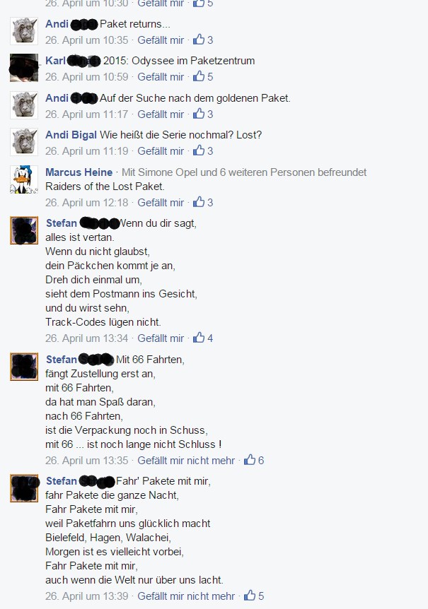Open timestamp 26. April um 10:59
Screen dimensions: 428x609
(87, 77)
